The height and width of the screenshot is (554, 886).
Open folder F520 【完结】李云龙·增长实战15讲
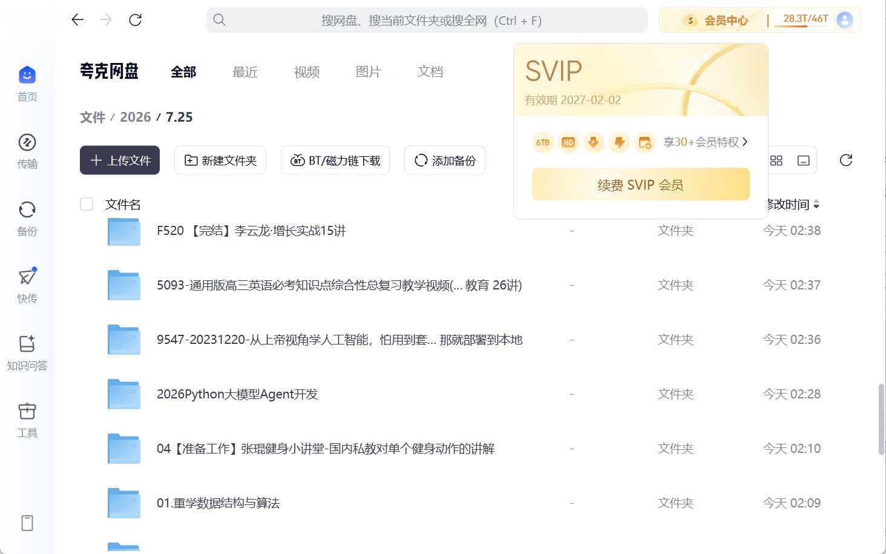[251, 231]
